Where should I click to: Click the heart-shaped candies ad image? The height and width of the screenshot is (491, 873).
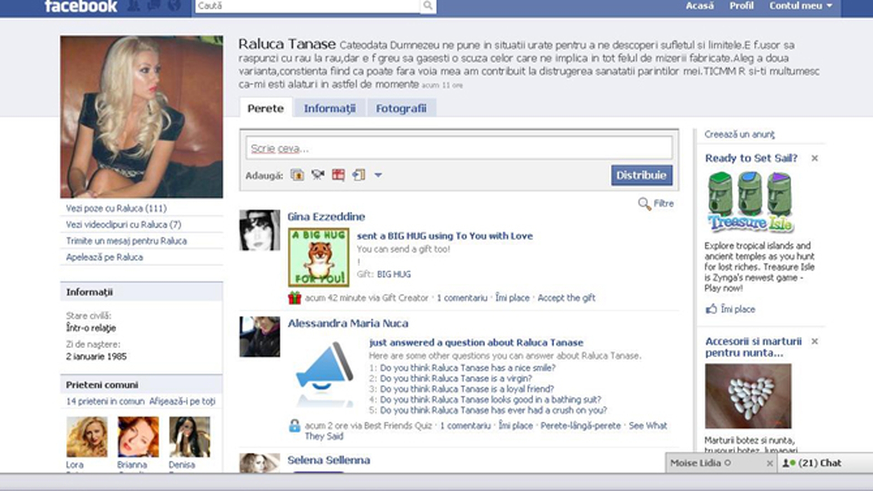748,396
